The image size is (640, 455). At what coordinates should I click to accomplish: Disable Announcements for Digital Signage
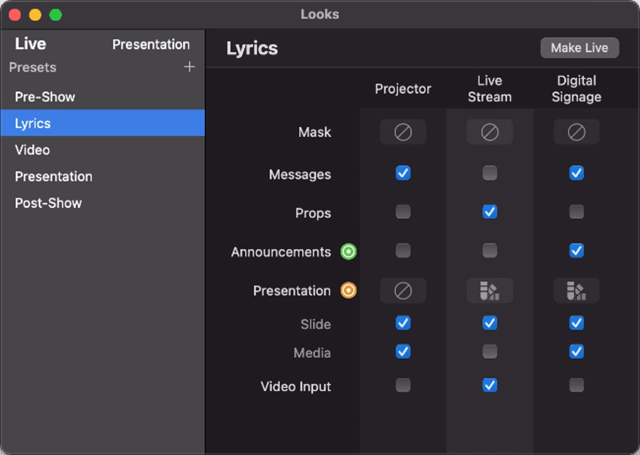coord(577,250)
